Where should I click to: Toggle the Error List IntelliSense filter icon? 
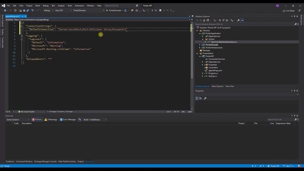80,120
